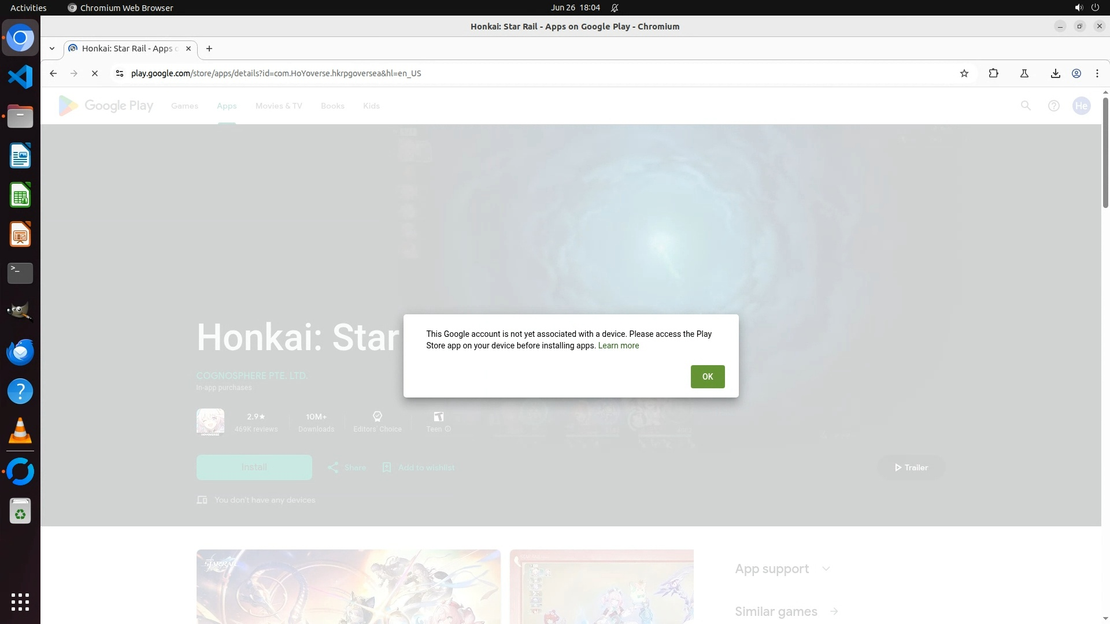
Task: Go back to previous page
Action: (x=53, y=73)
